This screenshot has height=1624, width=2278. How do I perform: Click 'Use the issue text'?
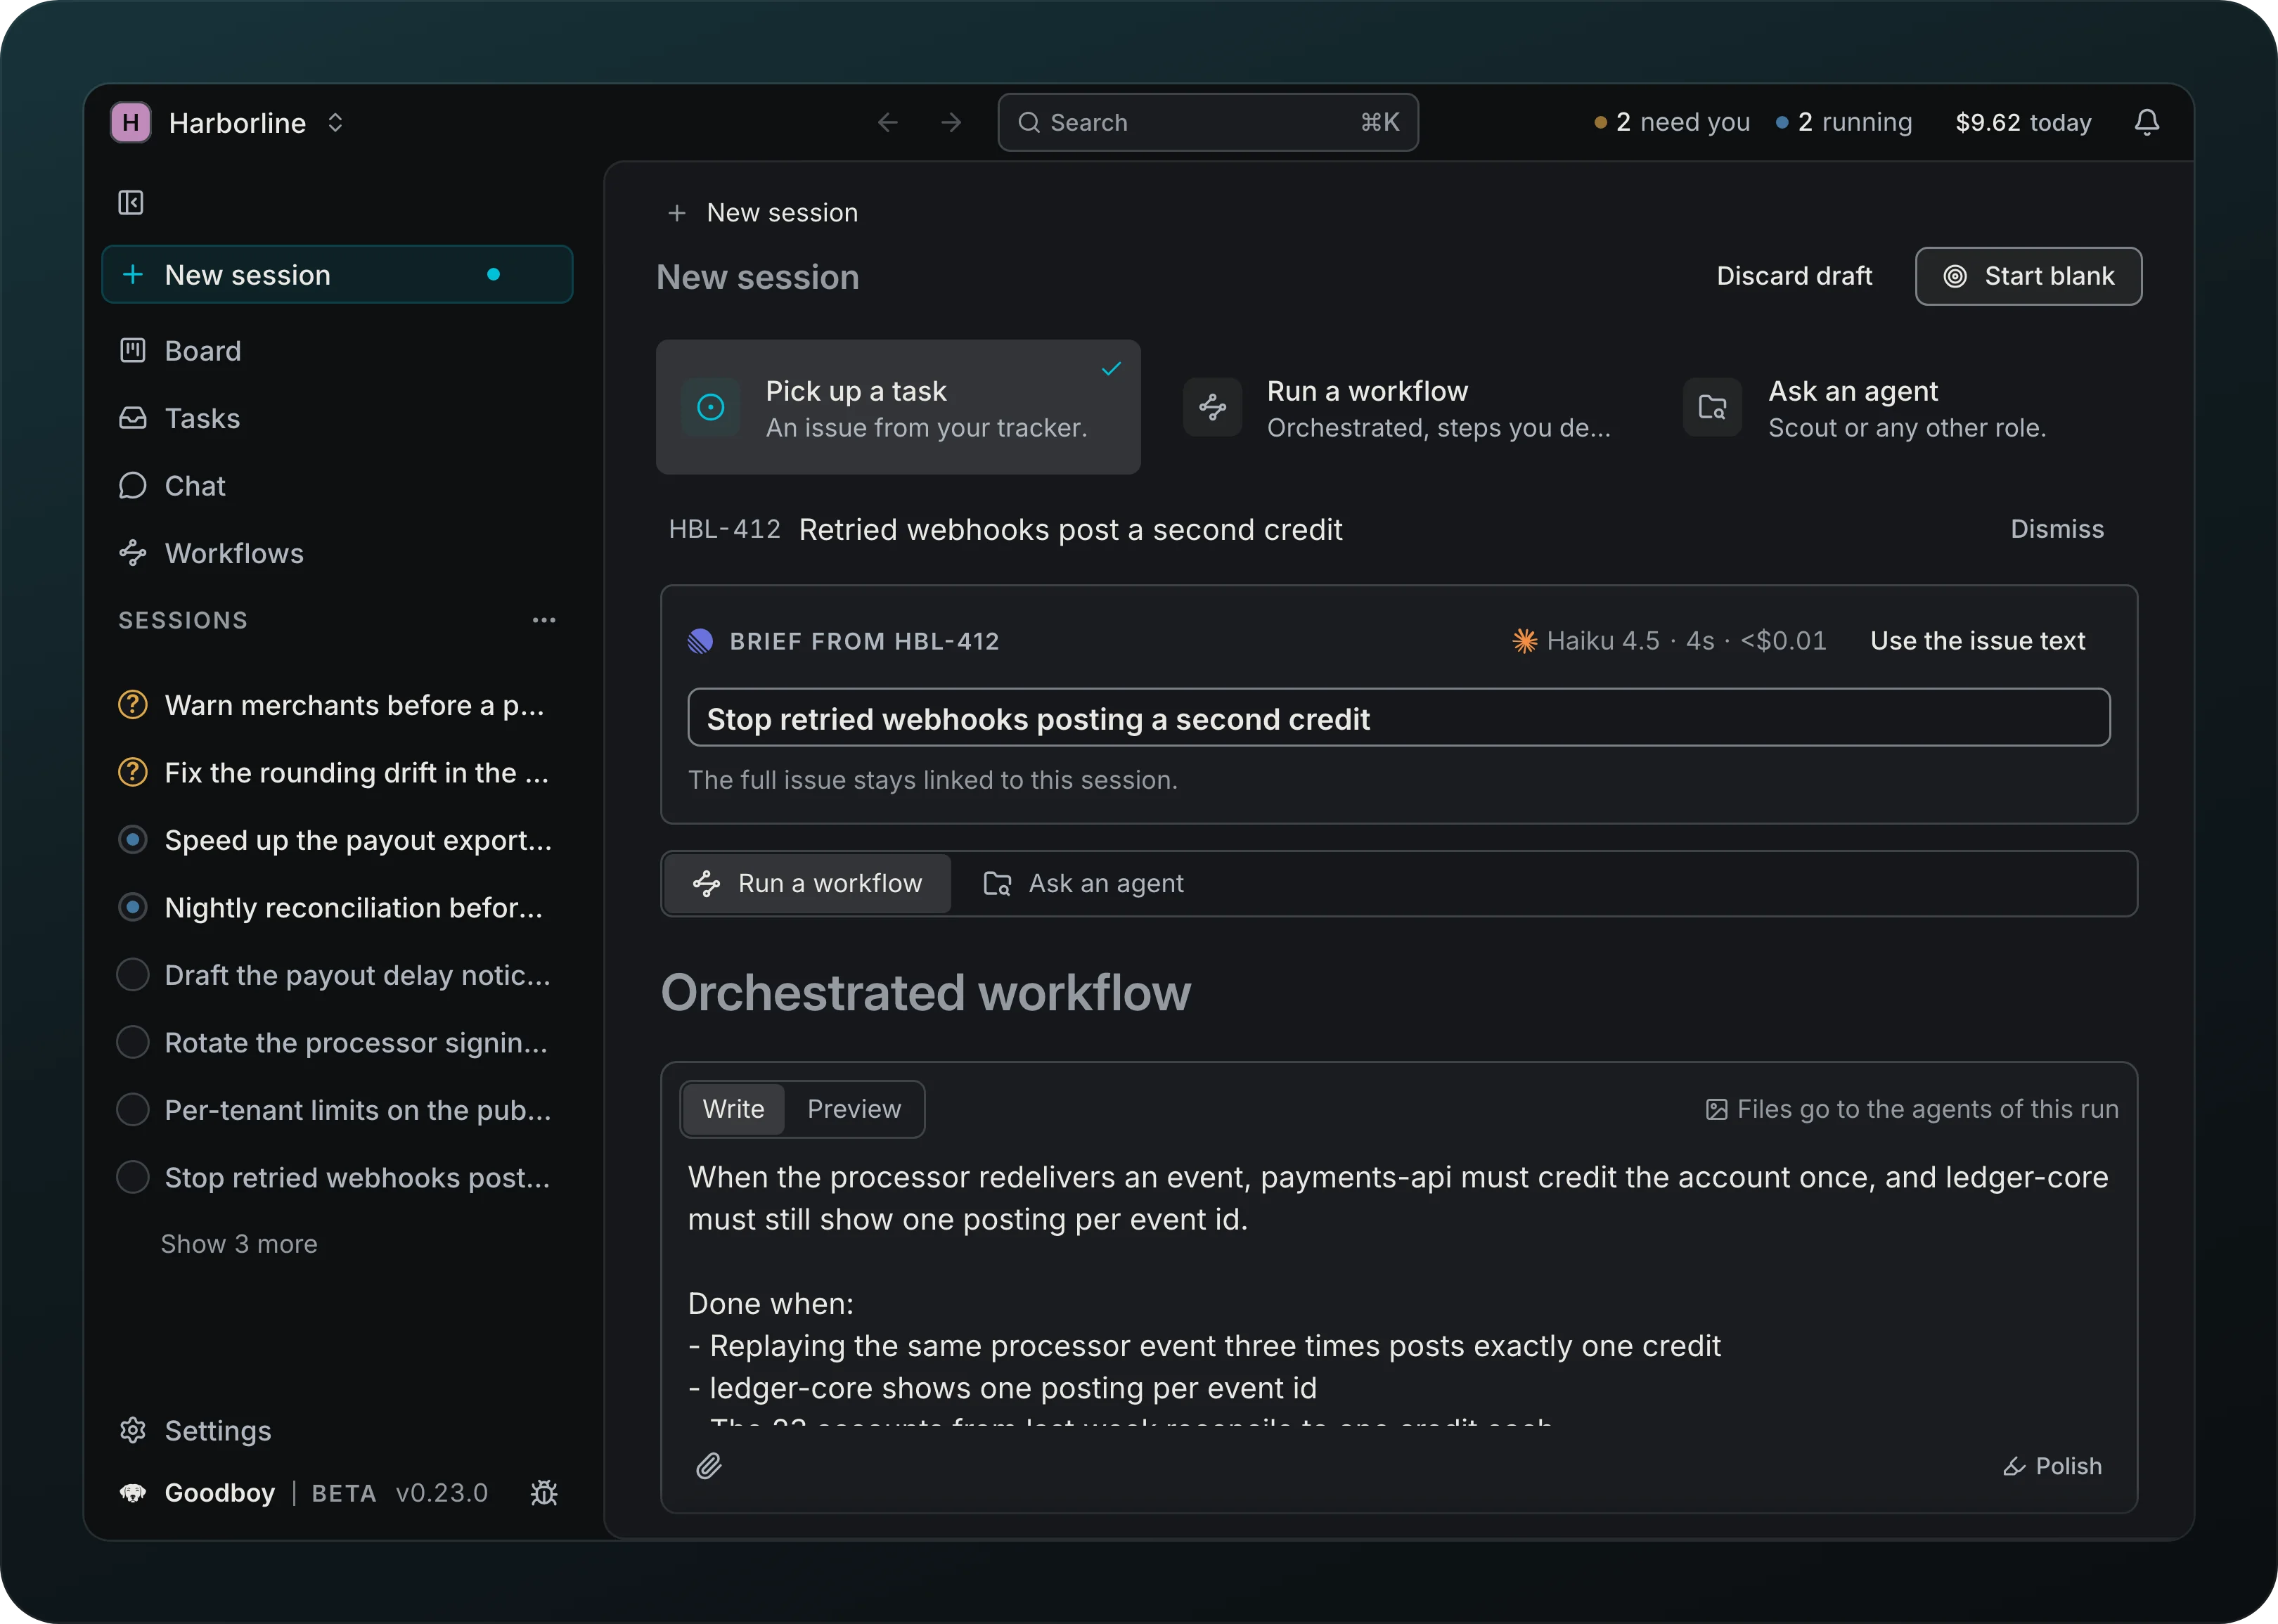tap(1977, 641)
